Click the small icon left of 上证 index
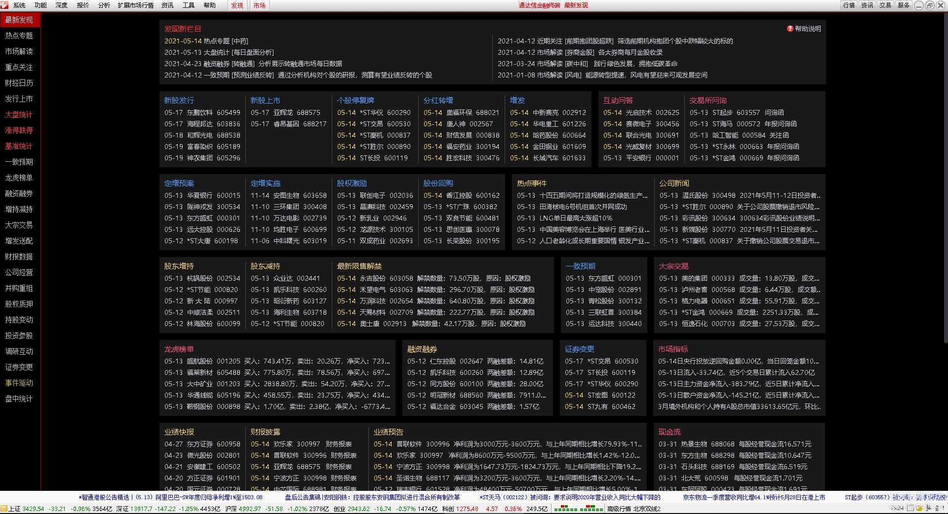The image size is (948, 514). [4, 509]
